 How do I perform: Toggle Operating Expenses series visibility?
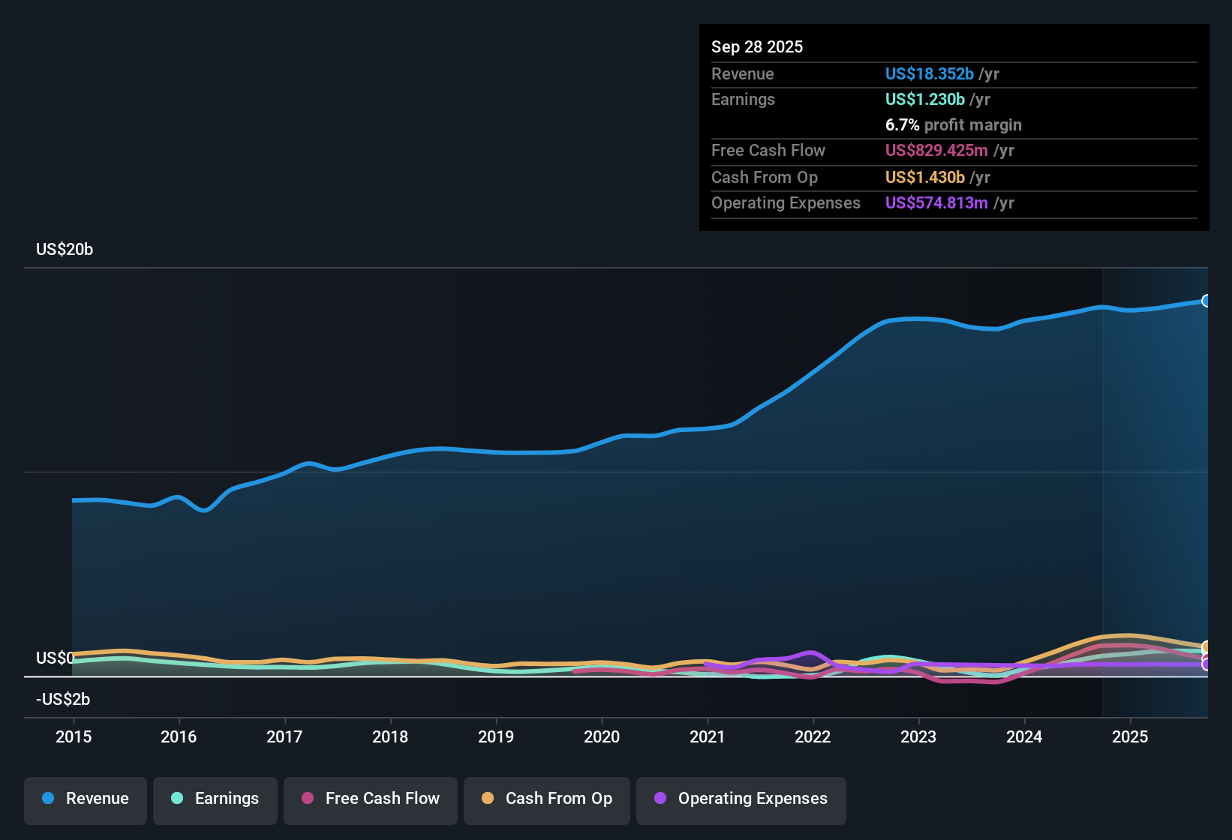pyautogui.click(x=741, y=799)
